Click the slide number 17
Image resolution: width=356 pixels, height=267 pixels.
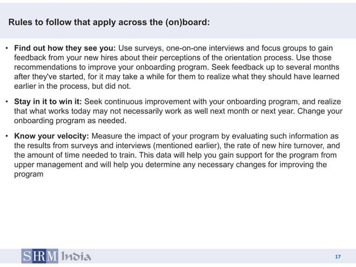[337, 257]
